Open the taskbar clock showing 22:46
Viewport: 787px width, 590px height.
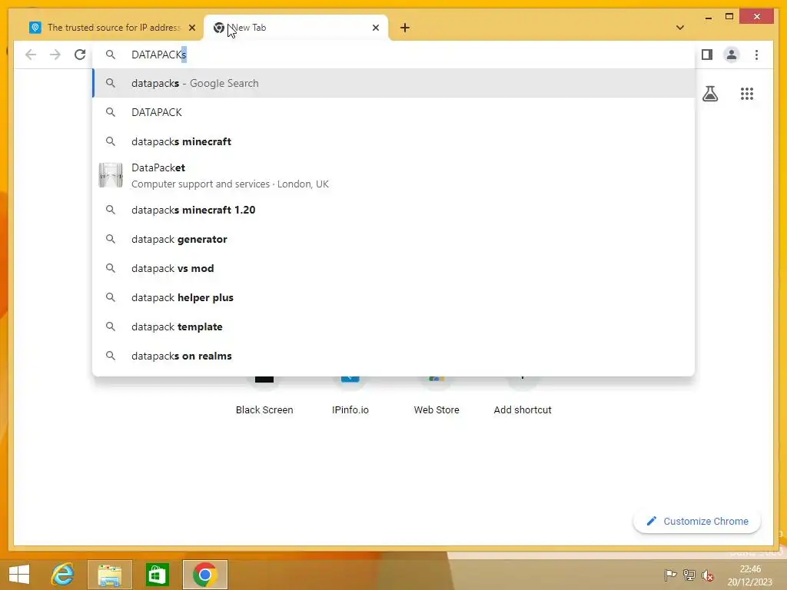coord(750,575)
